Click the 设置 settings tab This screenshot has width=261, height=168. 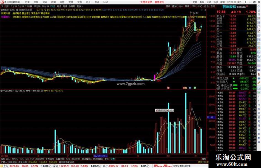tap(112, 159)
